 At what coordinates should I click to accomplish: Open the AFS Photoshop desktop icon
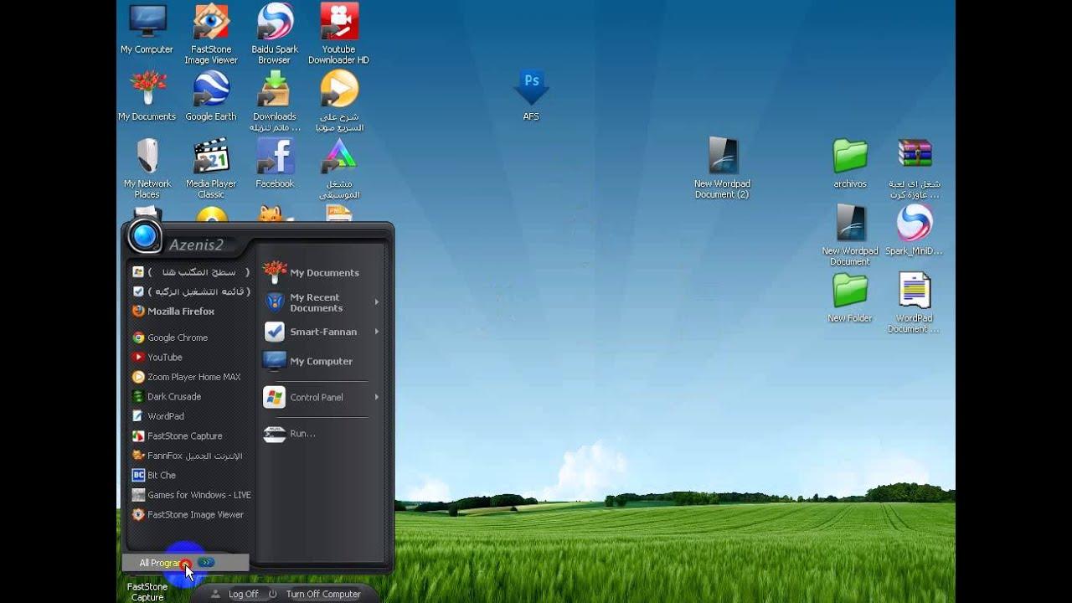[531, 95]
